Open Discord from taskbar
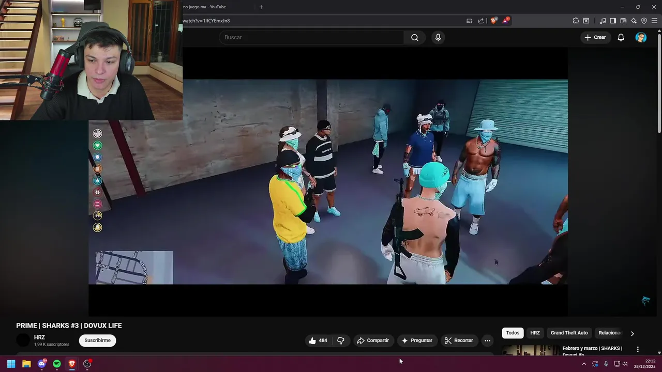662x372 pixels. click(42, 364)
